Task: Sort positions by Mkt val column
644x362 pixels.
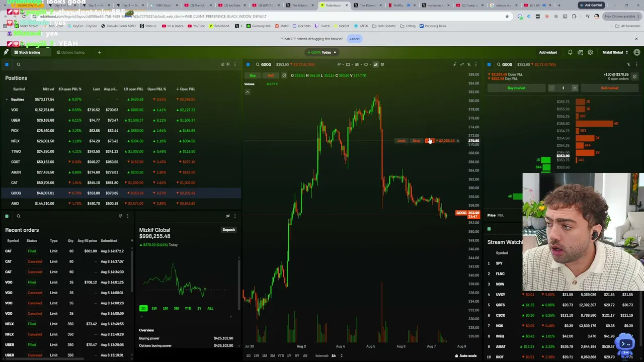Action: pyautogui.click(x=48, y=89)
